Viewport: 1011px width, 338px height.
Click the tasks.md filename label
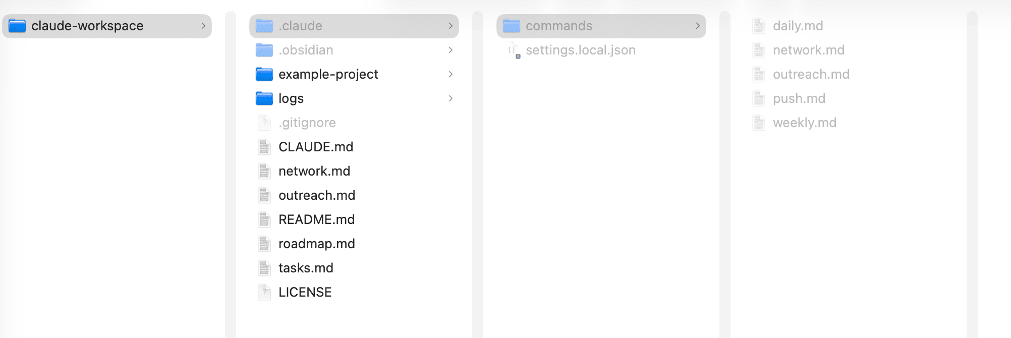pyautogui.click(x=306, y=268)
